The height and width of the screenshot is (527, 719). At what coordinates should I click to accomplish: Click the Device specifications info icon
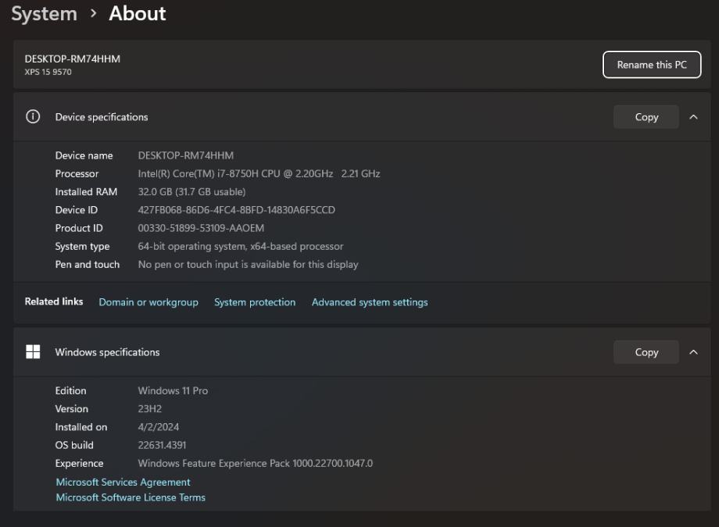pyautogui.click(x=33, y=117)
